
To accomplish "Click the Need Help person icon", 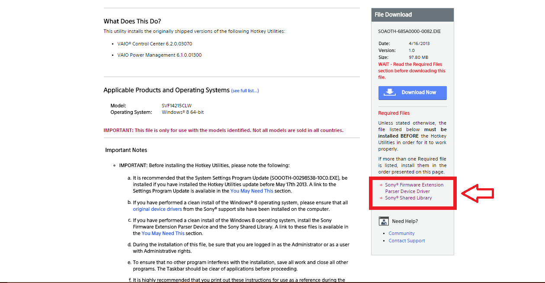I will [x=383, y=222].
